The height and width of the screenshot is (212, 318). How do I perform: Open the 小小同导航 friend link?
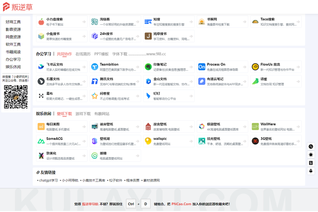point(70,180)
